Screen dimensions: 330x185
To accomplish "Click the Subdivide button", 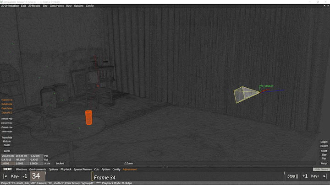I will coord(7,104).
